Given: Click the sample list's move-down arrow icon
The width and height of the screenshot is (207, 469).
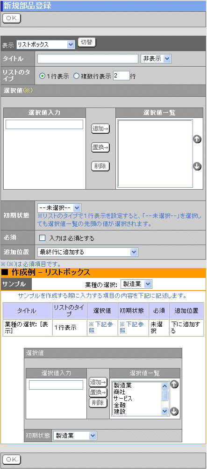Looking at the screenshot, I should (174, 412).
